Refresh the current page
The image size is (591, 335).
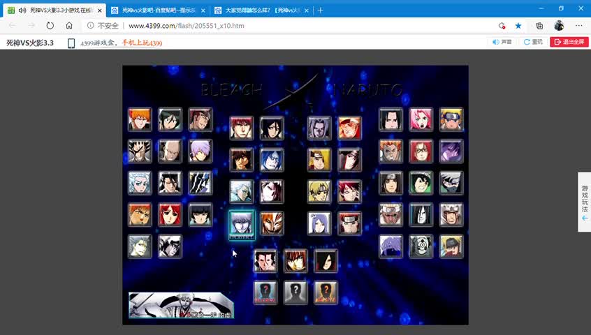pos(50,26)
